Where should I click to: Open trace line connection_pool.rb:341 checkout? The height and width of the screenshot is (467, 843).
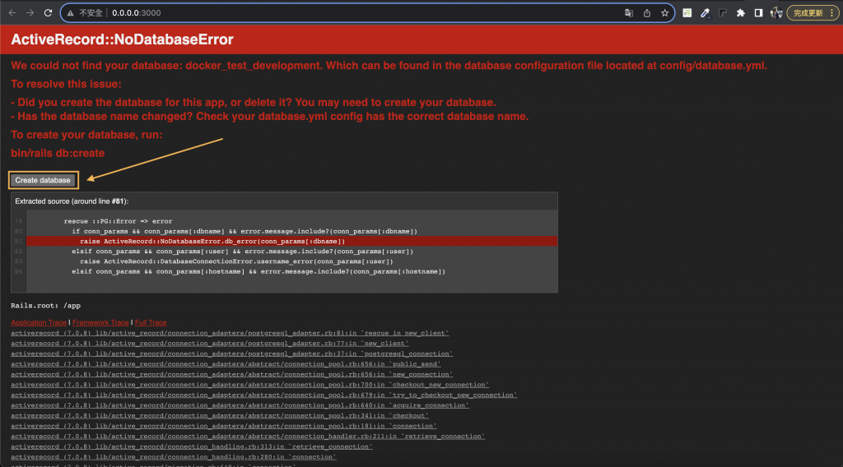[220, 415]
